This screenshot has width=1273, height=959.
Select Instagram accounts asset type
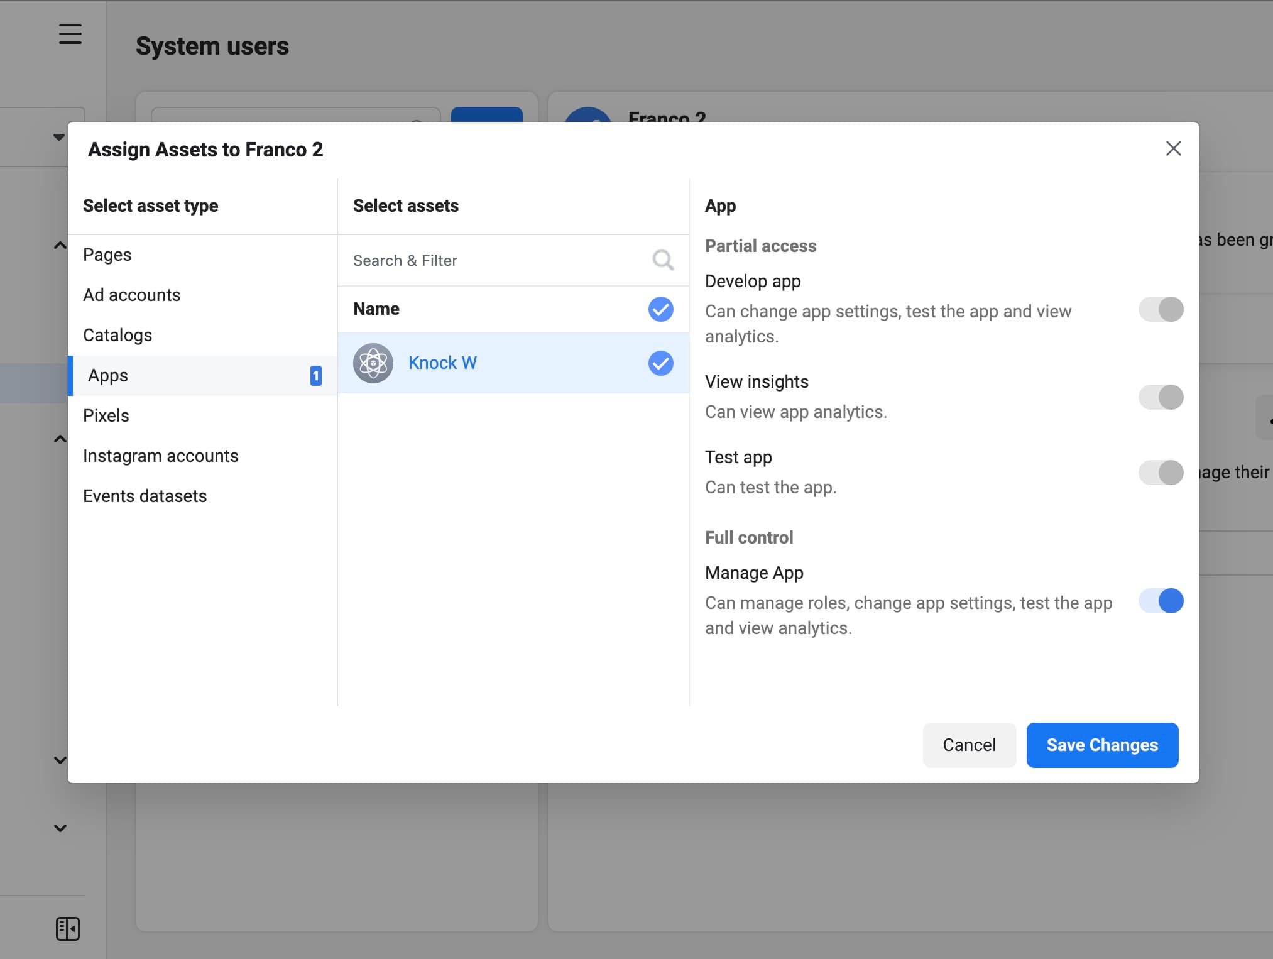pos(160,456)
